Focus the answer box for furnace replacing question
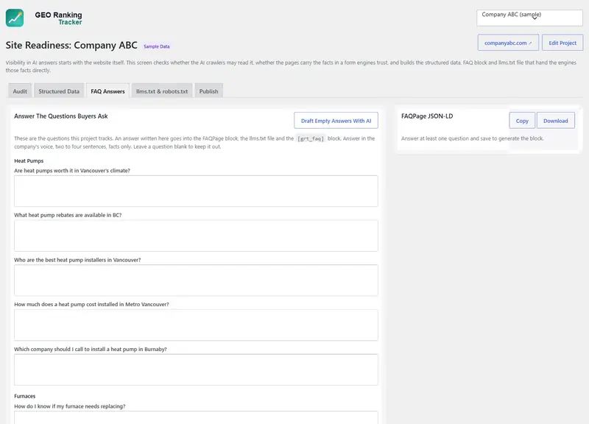 click(x=196, y=417)
